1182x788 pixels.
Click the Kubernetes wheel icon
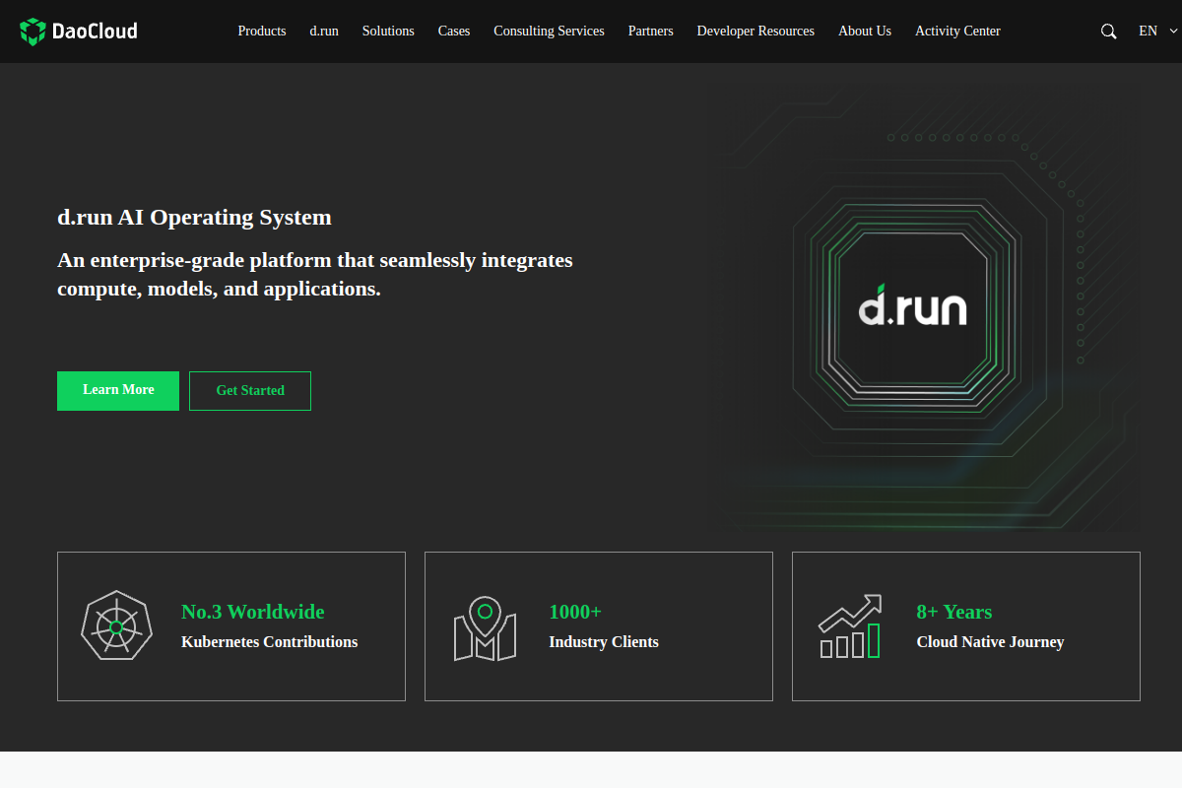(116, 626)
